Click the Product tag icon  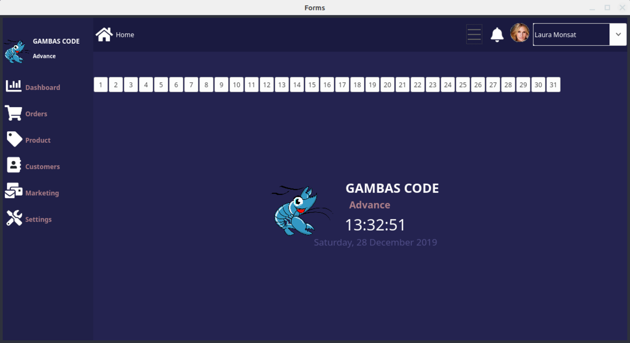[14, 139]
